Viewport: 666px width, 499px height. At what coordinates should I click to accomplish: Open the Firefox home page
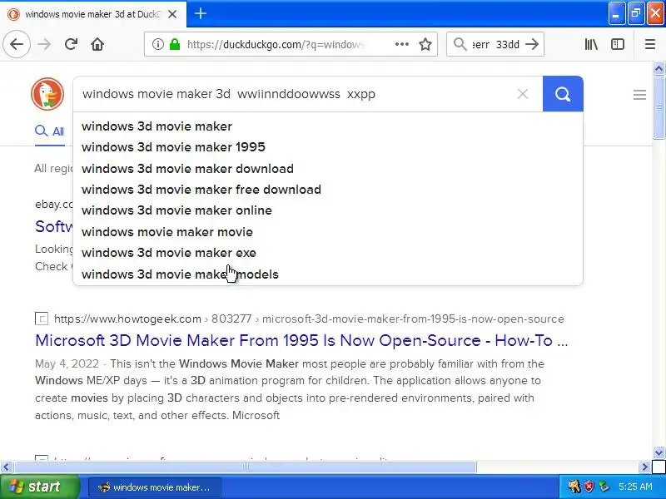click(97, 44)
